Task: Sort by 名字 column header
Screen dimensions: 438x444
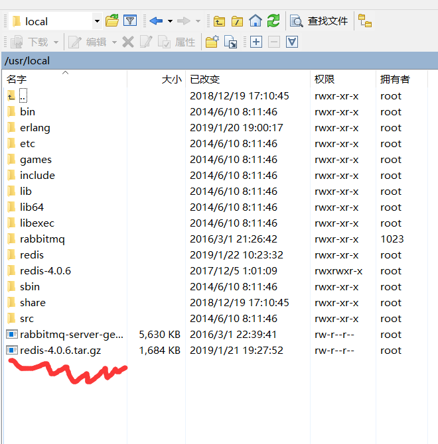Action: click(x=64, y=79)
